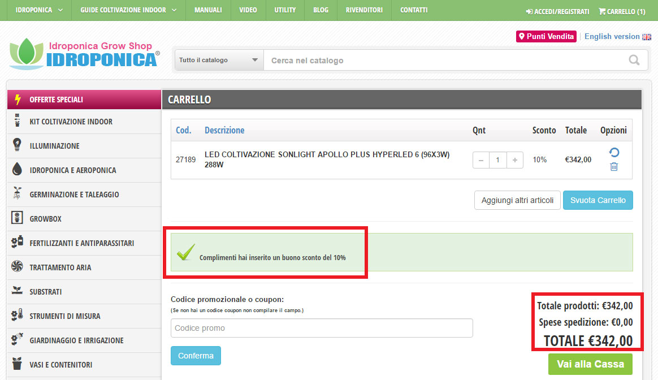The width and height of the screenshot is (658, 380).
Task: Click the €342,00 row total
Action: 578,159
